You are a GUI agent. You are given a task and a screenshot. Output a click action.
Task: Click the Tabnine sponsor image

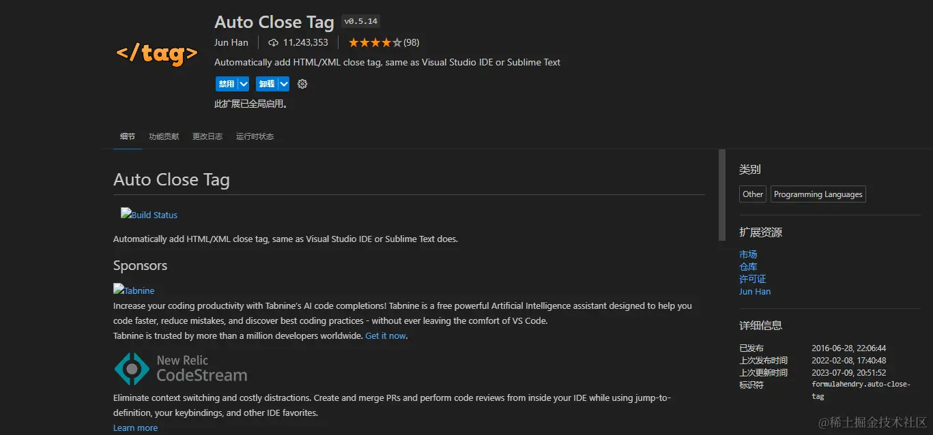click(134, 290)
